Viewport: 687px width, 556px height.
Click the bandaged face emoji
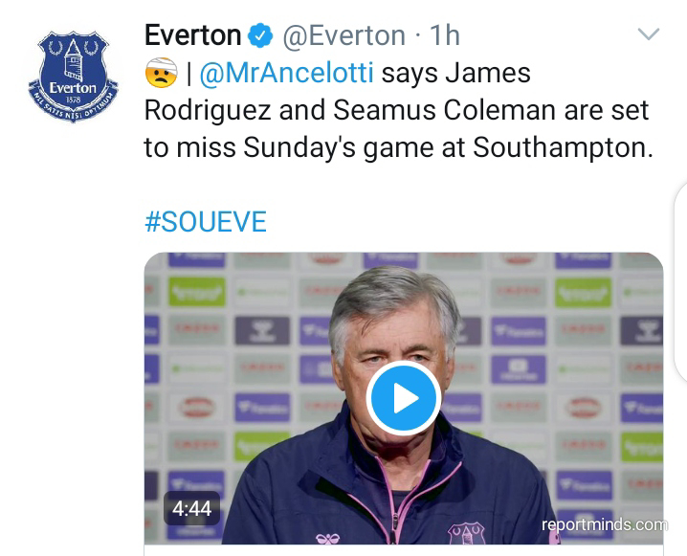[161, 73]
